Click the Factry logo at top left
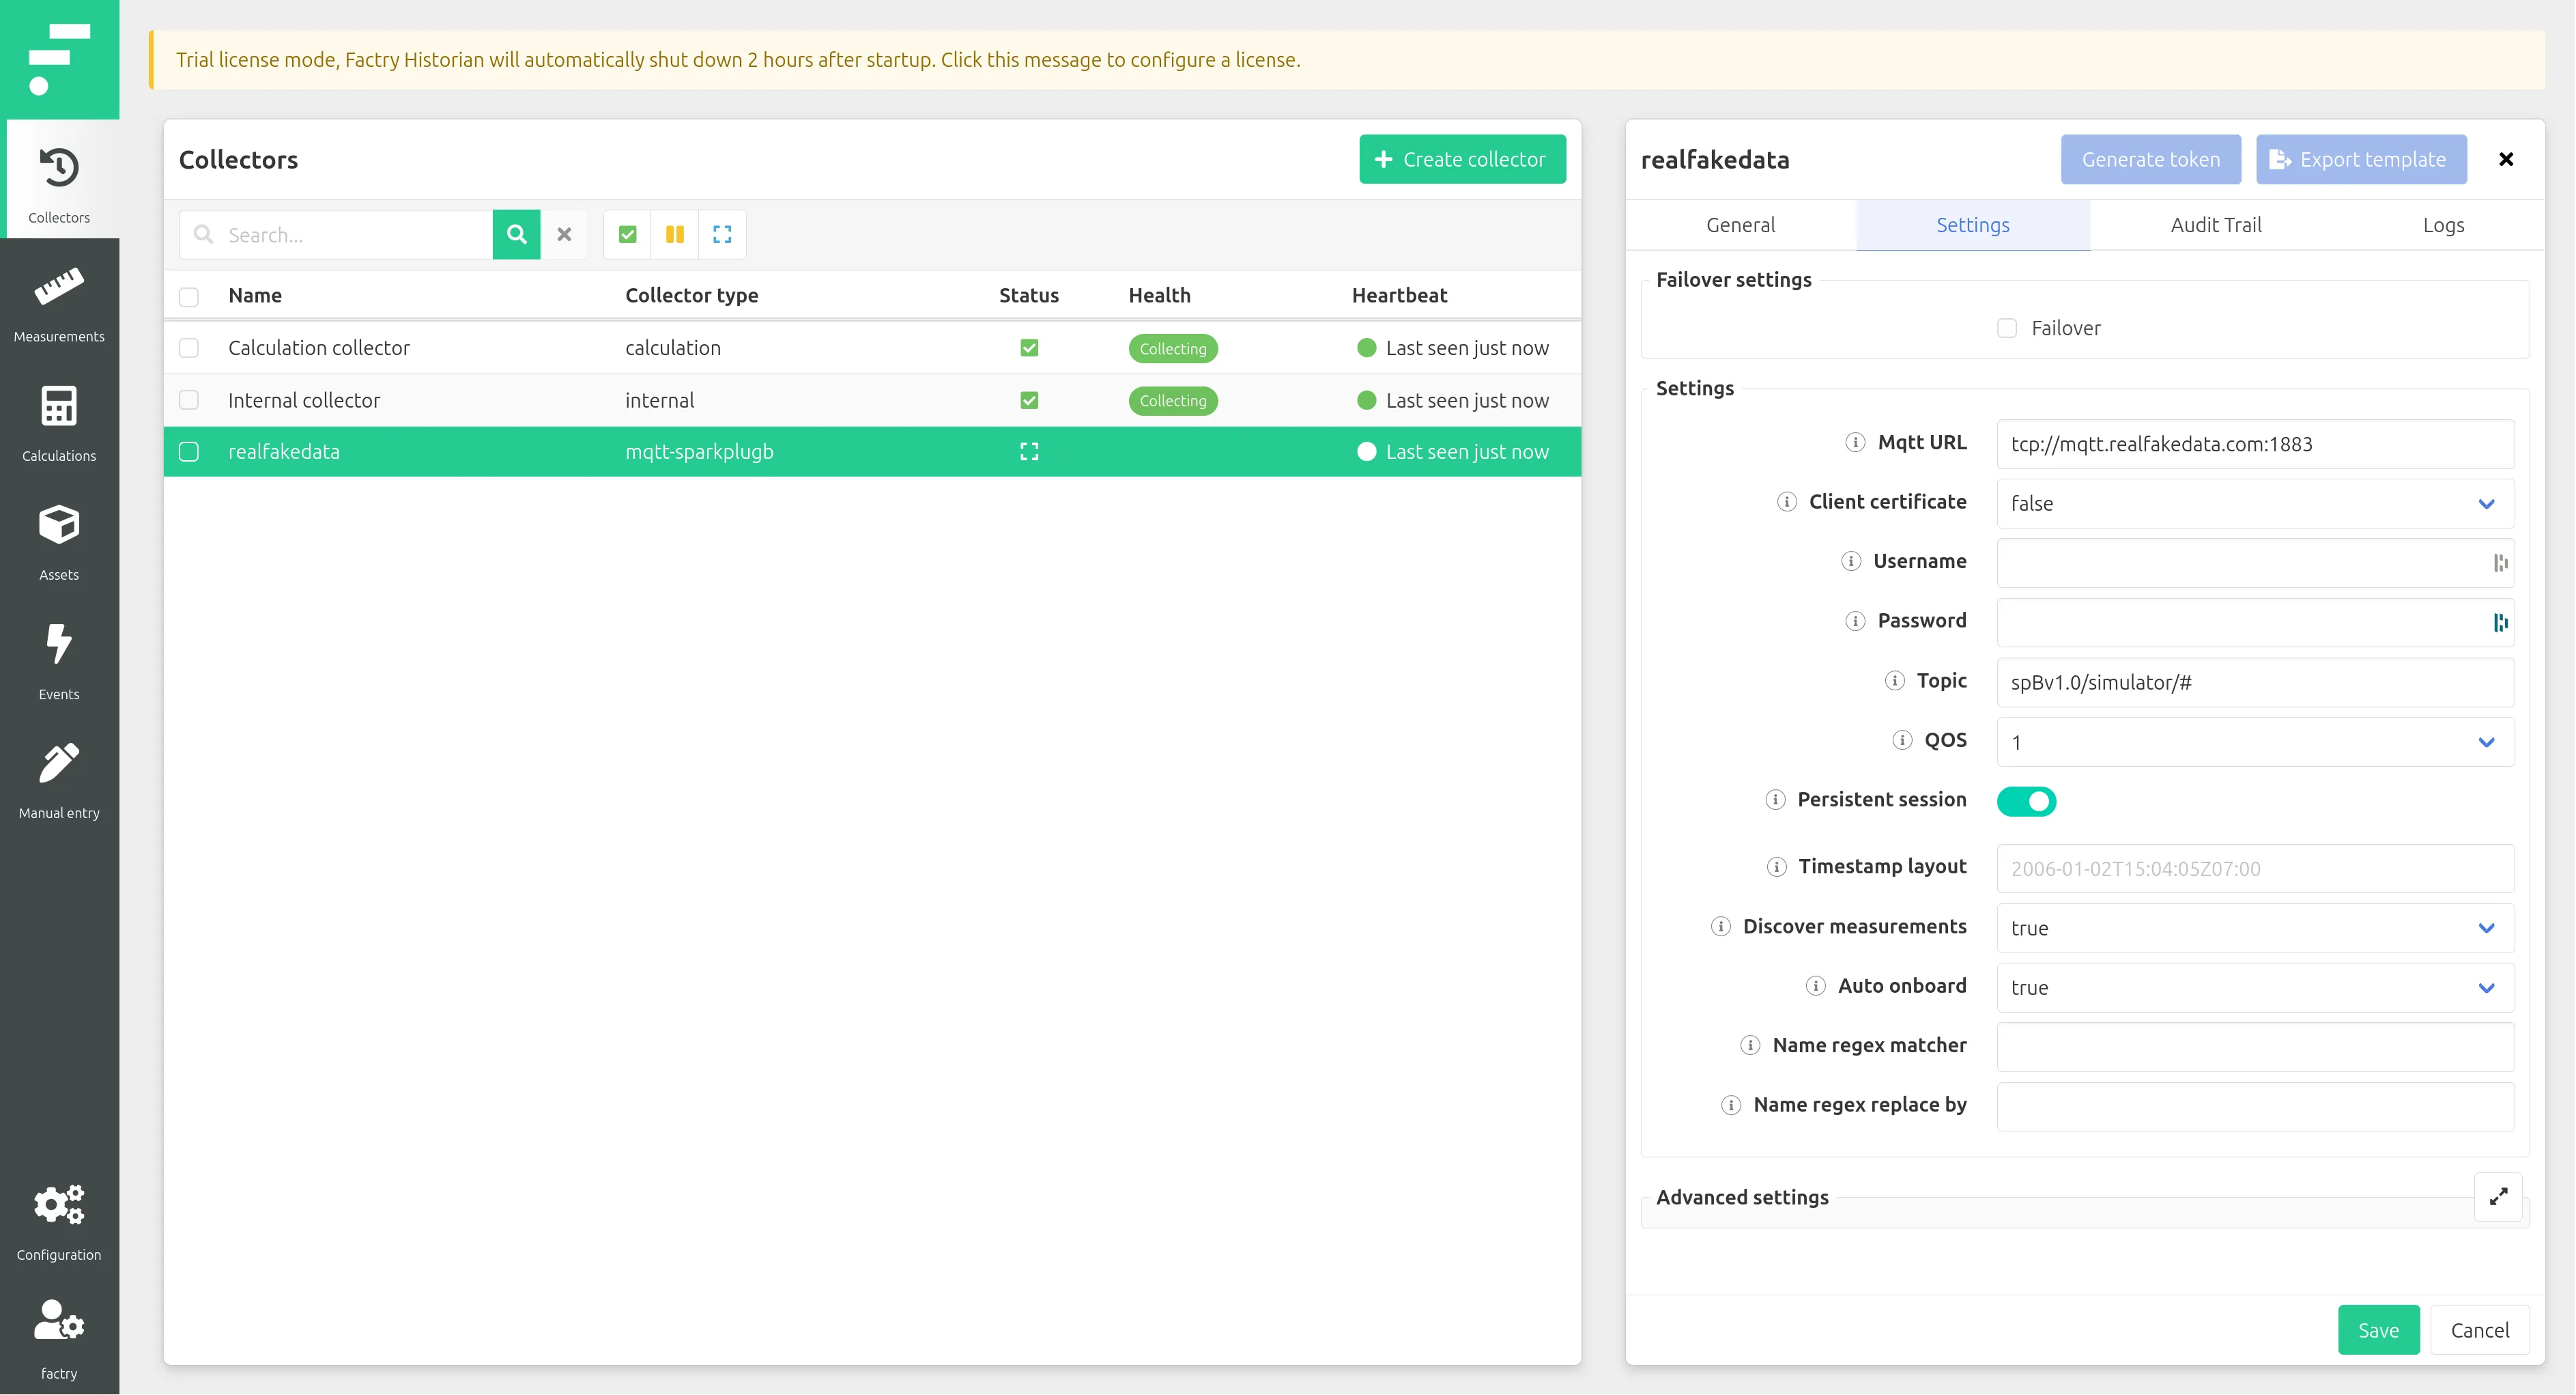This screenshot has width=2576, height=1395. 59,59
